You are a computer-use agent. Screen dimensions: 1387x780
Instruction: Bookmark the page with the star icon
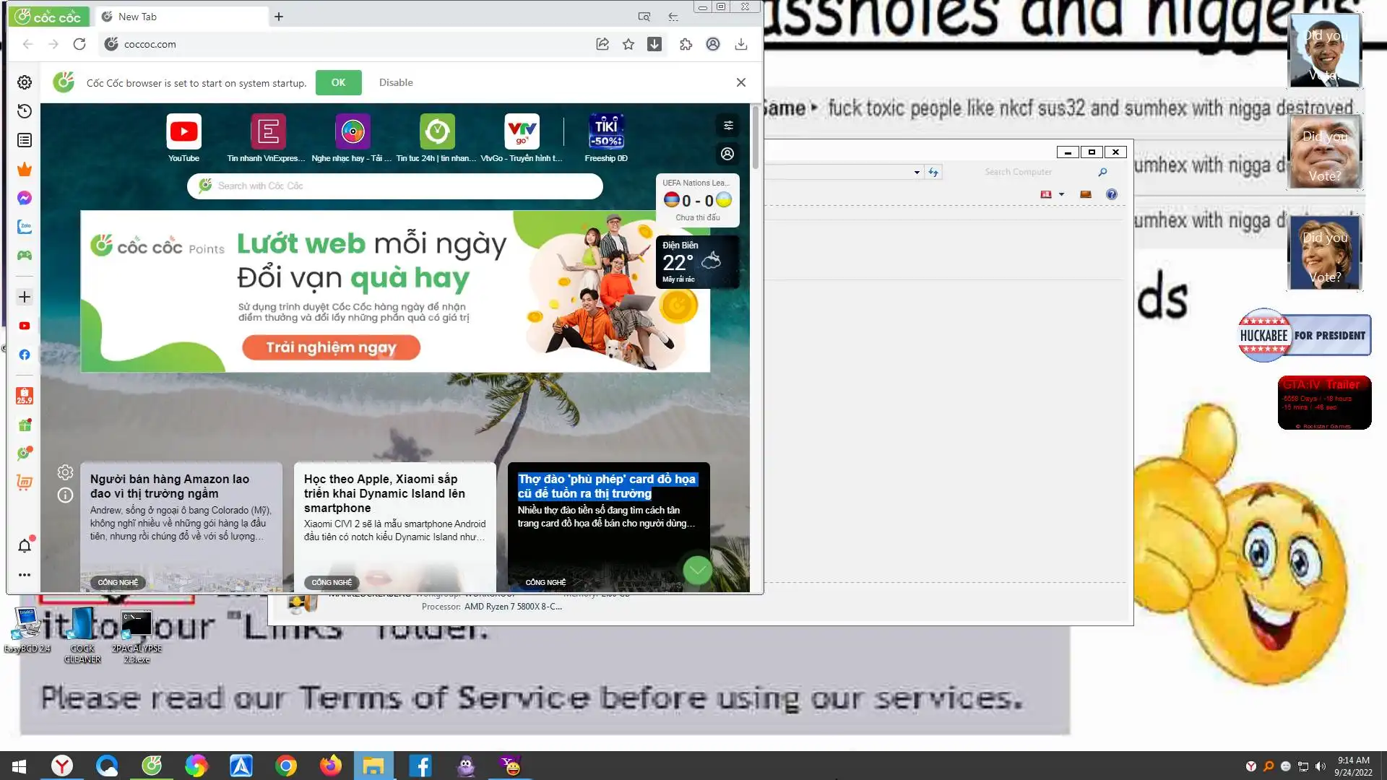tap(628, 44)
